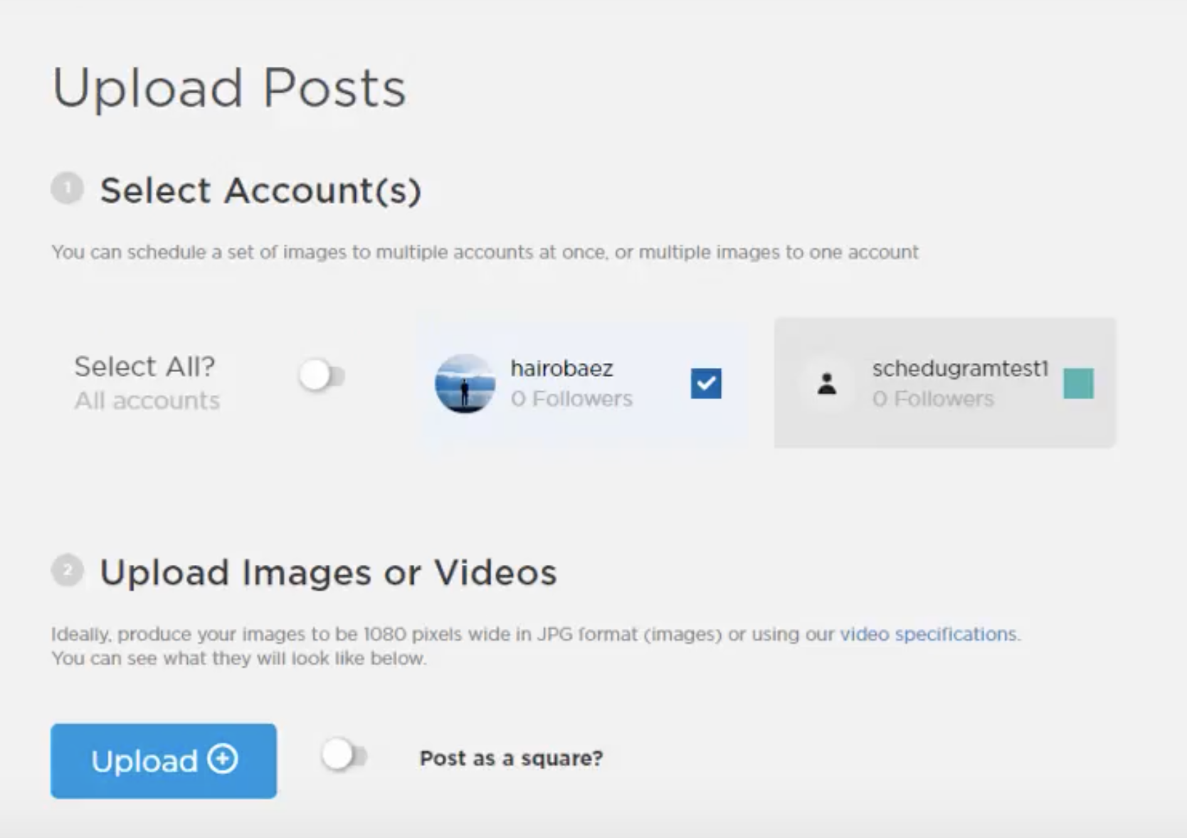Click the Select Account(s) heading
Viewport: 1187px width, 838px height.
click(x=260, y=191)
